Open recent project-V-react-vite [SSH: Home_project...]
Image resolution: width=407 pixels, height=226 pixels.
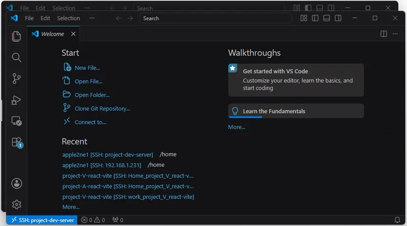(x=128, y=176)
